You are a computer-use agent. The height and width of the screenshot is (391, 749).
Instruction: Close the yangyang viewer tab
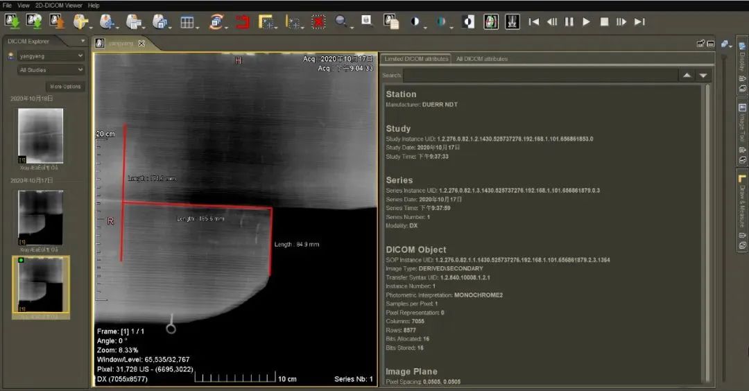(141, 44)
